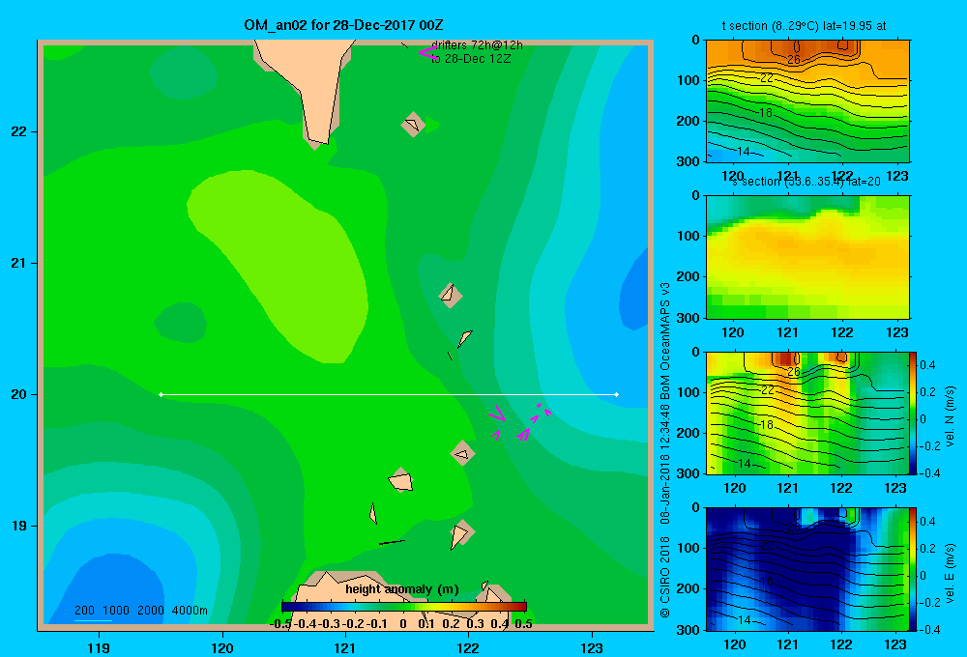Click longitude 121 under the salinity section

[787, 332]
